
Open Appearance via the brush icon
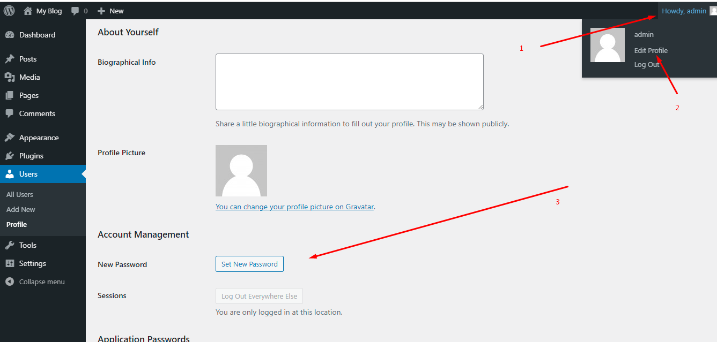(x=11, y=137)
